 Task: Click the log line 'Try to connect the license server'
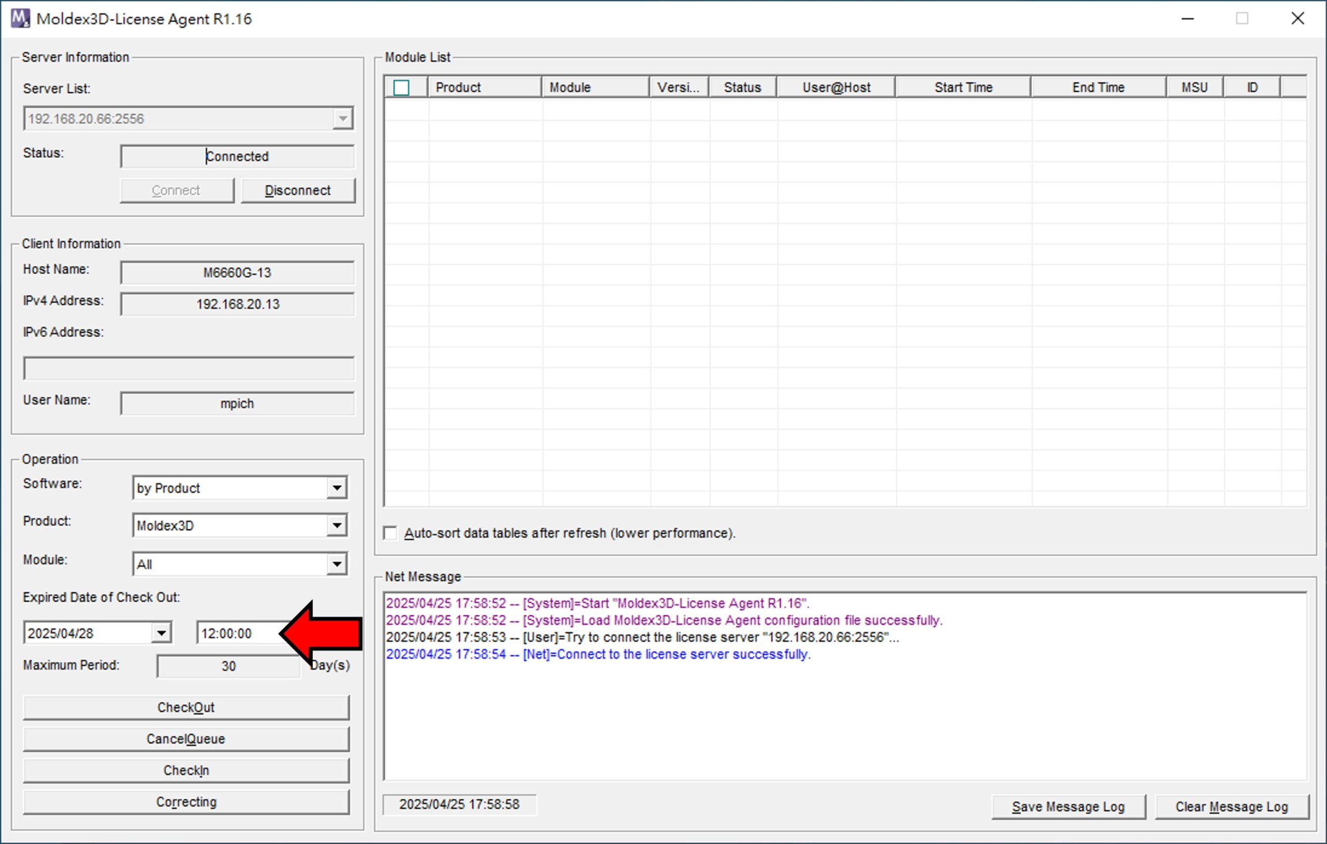(x=643, y=637)
